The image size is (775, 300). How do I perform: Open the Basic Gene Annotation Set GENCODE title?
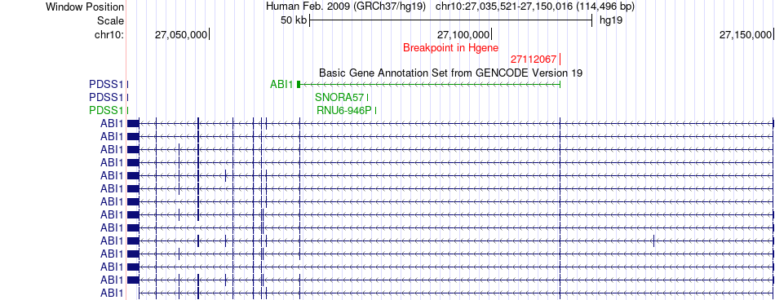[x=451, y=73]
